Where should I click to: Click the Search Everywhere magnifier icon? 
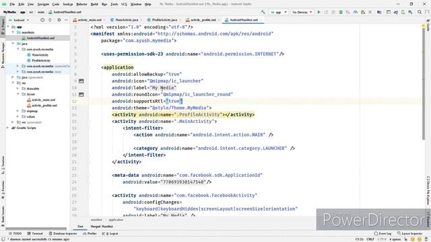point(420,12)
